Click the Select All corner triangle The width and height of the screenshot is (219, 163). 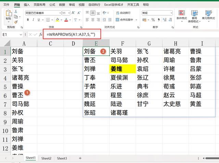tap(7, 43)
